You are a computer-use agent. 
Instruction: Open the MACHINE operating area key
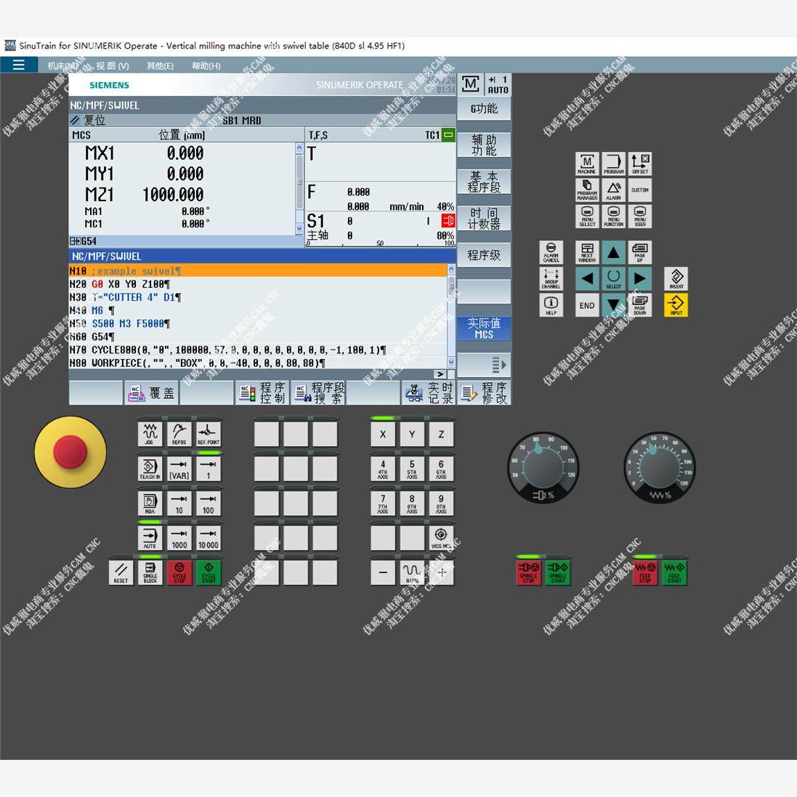pyautogui.click(x=587, y=164)
